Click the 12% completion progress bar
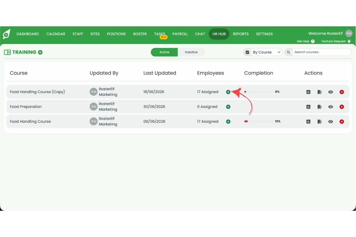Screen dimensions: 356x237 [x=259, y=121]
